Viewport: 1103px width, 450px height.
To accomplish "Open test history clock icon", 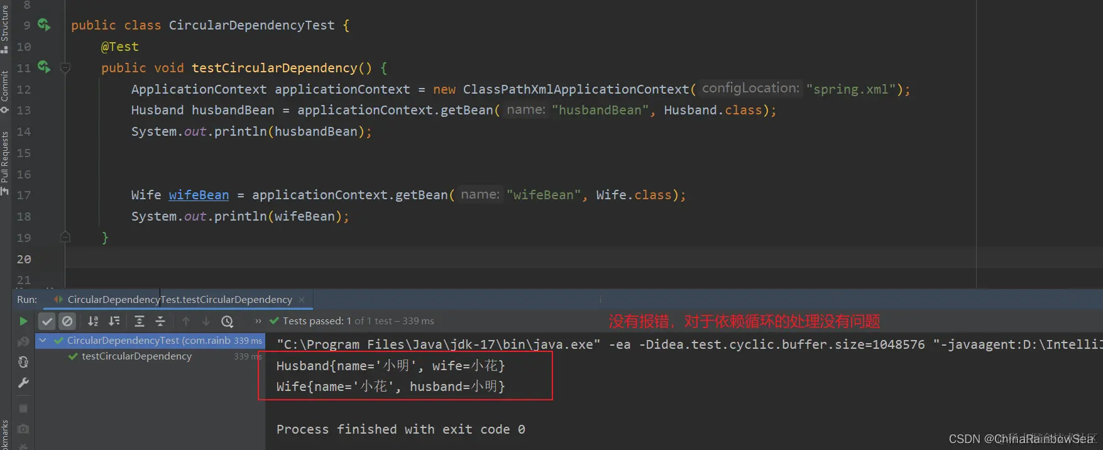I will click(x=228, y=321).
